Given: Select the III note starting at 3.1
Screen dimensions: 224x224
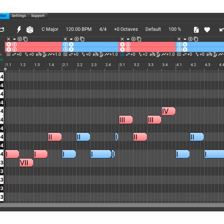Looking at the screenshot, I should coord(126,120).
